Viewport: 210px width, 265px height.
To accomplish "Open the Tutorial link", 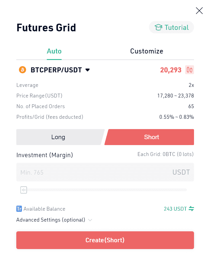I will (x=171, y=27).
